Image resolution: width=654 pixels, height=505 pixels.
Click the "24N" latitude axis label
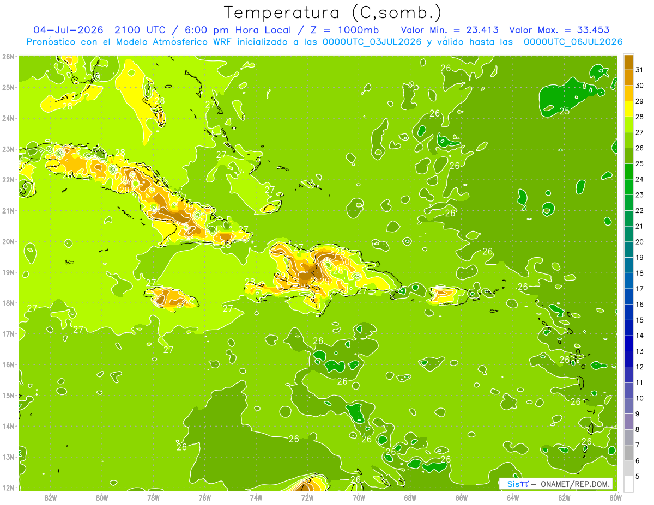point(8,118)
